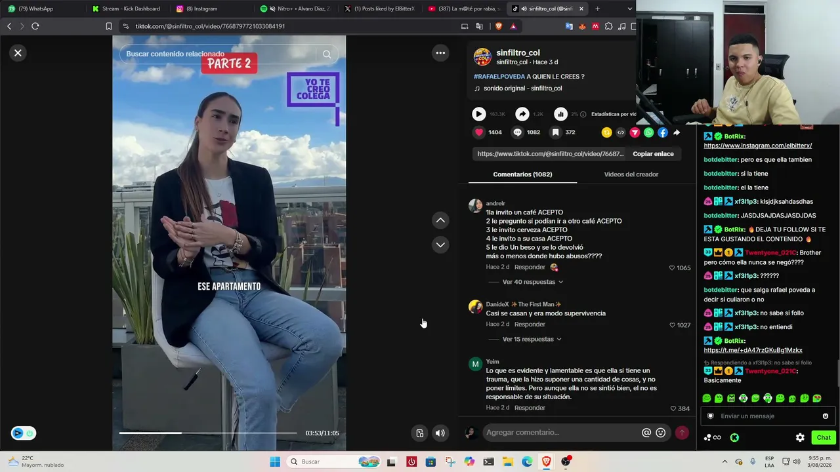
Task: Click the search magnifier in related content bar
Action: point(327,54)
